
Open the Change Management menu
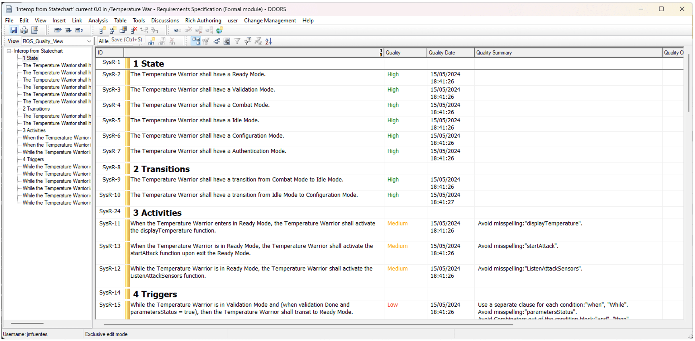[270, 21]
